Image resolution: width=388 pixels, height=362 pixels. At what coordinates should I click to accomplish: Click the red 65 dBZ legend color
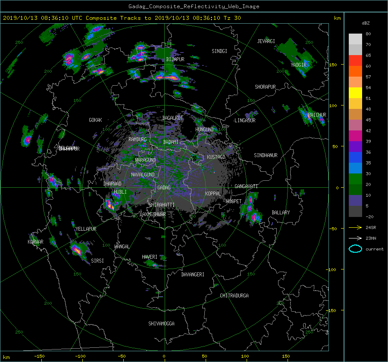click(x=355, y=60)
